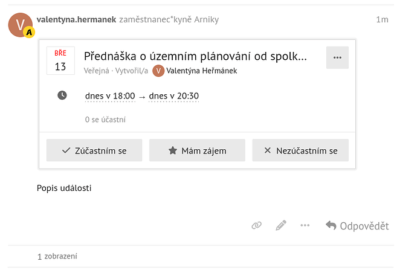Screen dimensions: 417x273
Task: Click the valentyna.hermanek username link
Action: [76, 20]
